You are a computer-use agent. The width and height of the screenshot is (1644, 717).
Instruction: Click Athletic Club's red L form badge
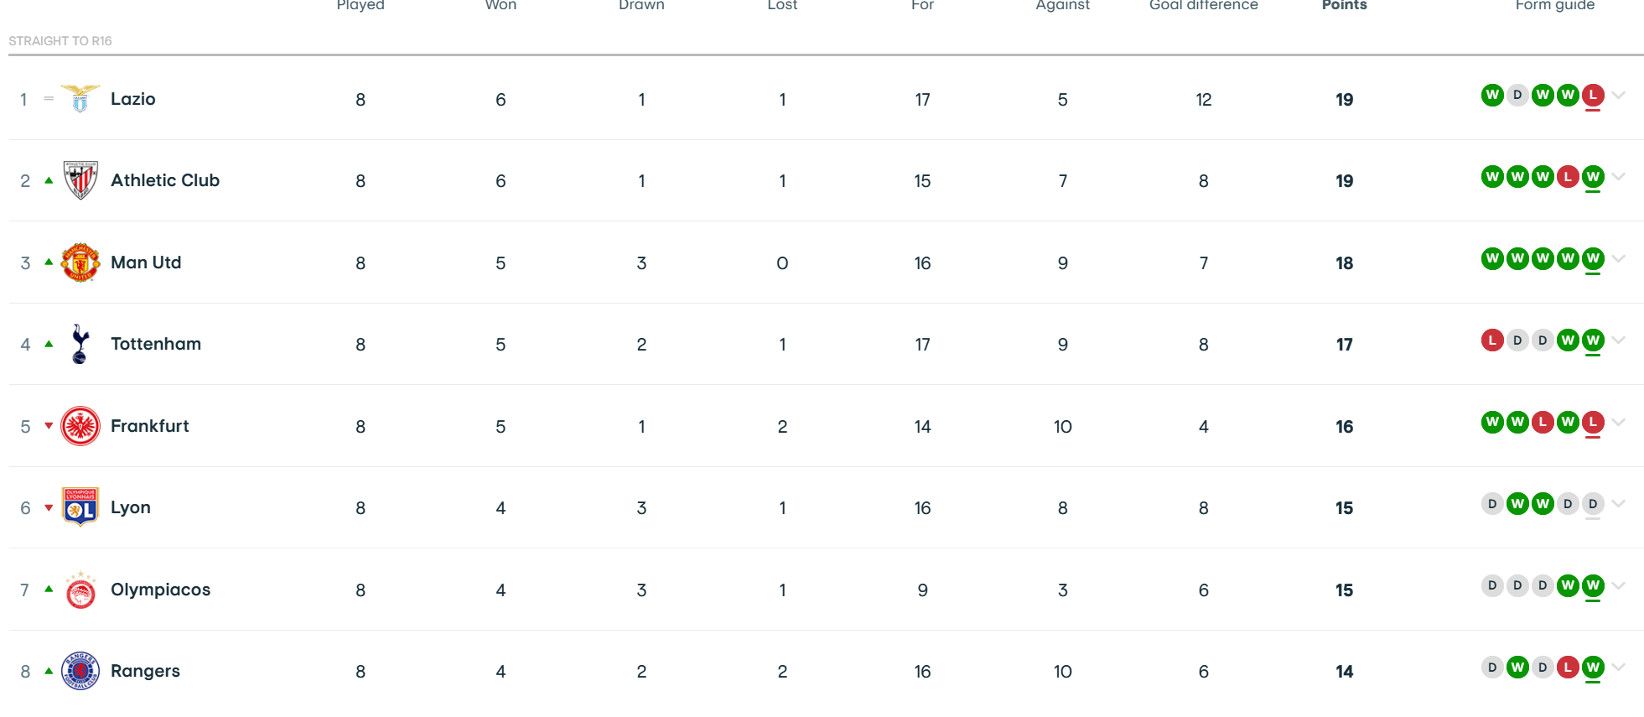click(x=1568, y=177)
